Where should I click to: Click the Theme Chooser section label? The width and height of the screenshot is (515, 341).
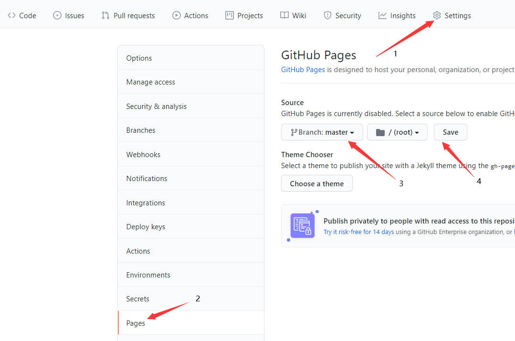point(307,154)
